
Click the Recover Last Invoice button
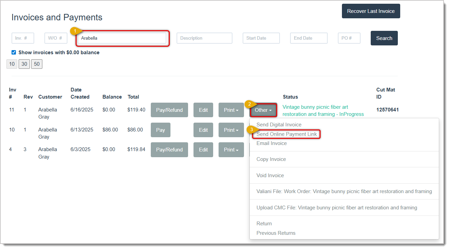pos(371,11)
